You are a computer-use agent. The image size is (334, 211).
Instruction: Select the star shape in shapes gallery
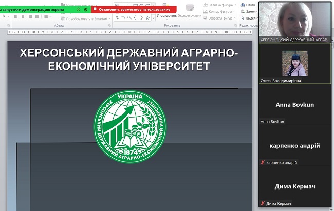click(x=147, y=18)
